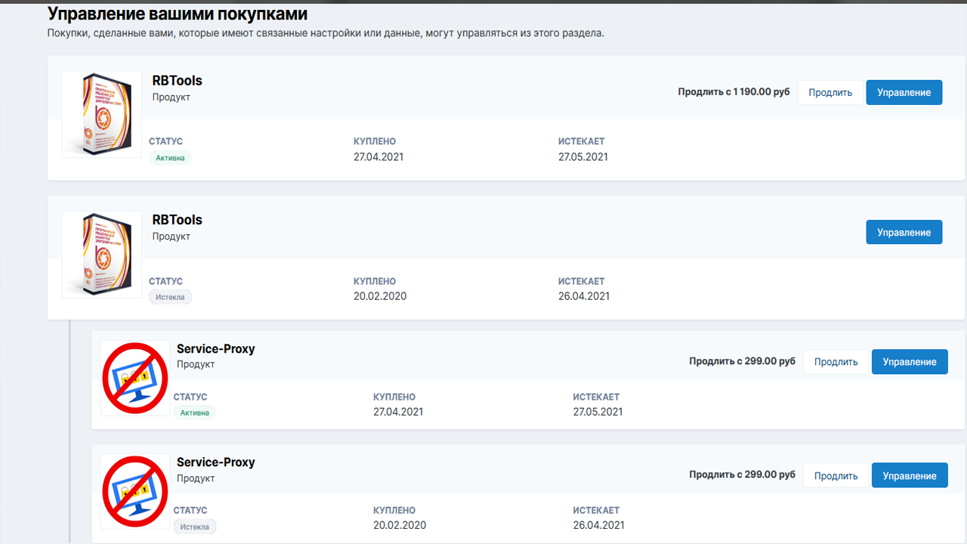The height and width of the screenshot is (544, 967).
Task: Click the product box image of active RBTools
Action: (x=101, y=114)
